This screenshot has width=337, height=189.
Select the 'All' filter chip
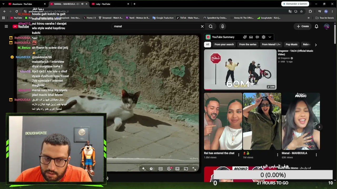pyautogui.click(x=207, y=44)
